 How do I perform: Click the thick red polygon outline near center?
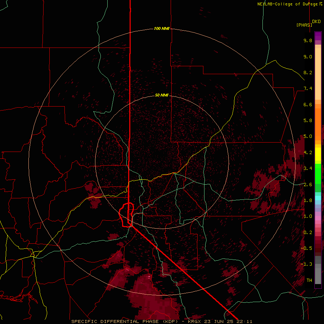click(x=126, y=215)
